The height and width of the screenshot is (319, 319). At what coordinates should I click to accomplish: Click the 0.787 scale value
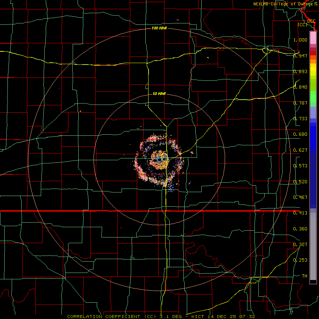click(x=300, y=103)
